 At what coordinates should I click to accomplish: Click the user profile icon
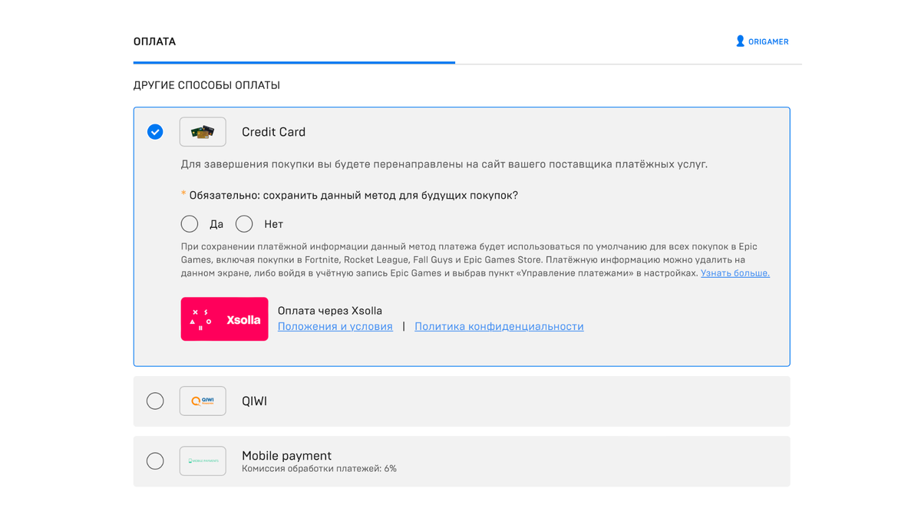[x=740, y=41]
